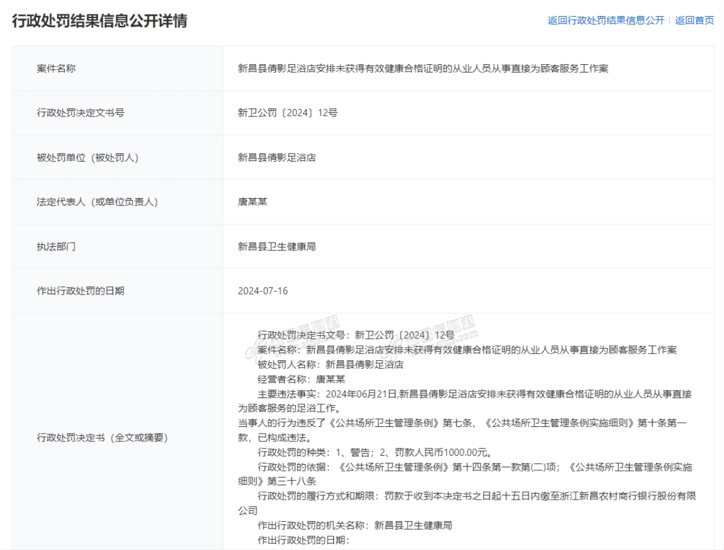Select the 行政处罚决定文书号 row label

[81, 113]
